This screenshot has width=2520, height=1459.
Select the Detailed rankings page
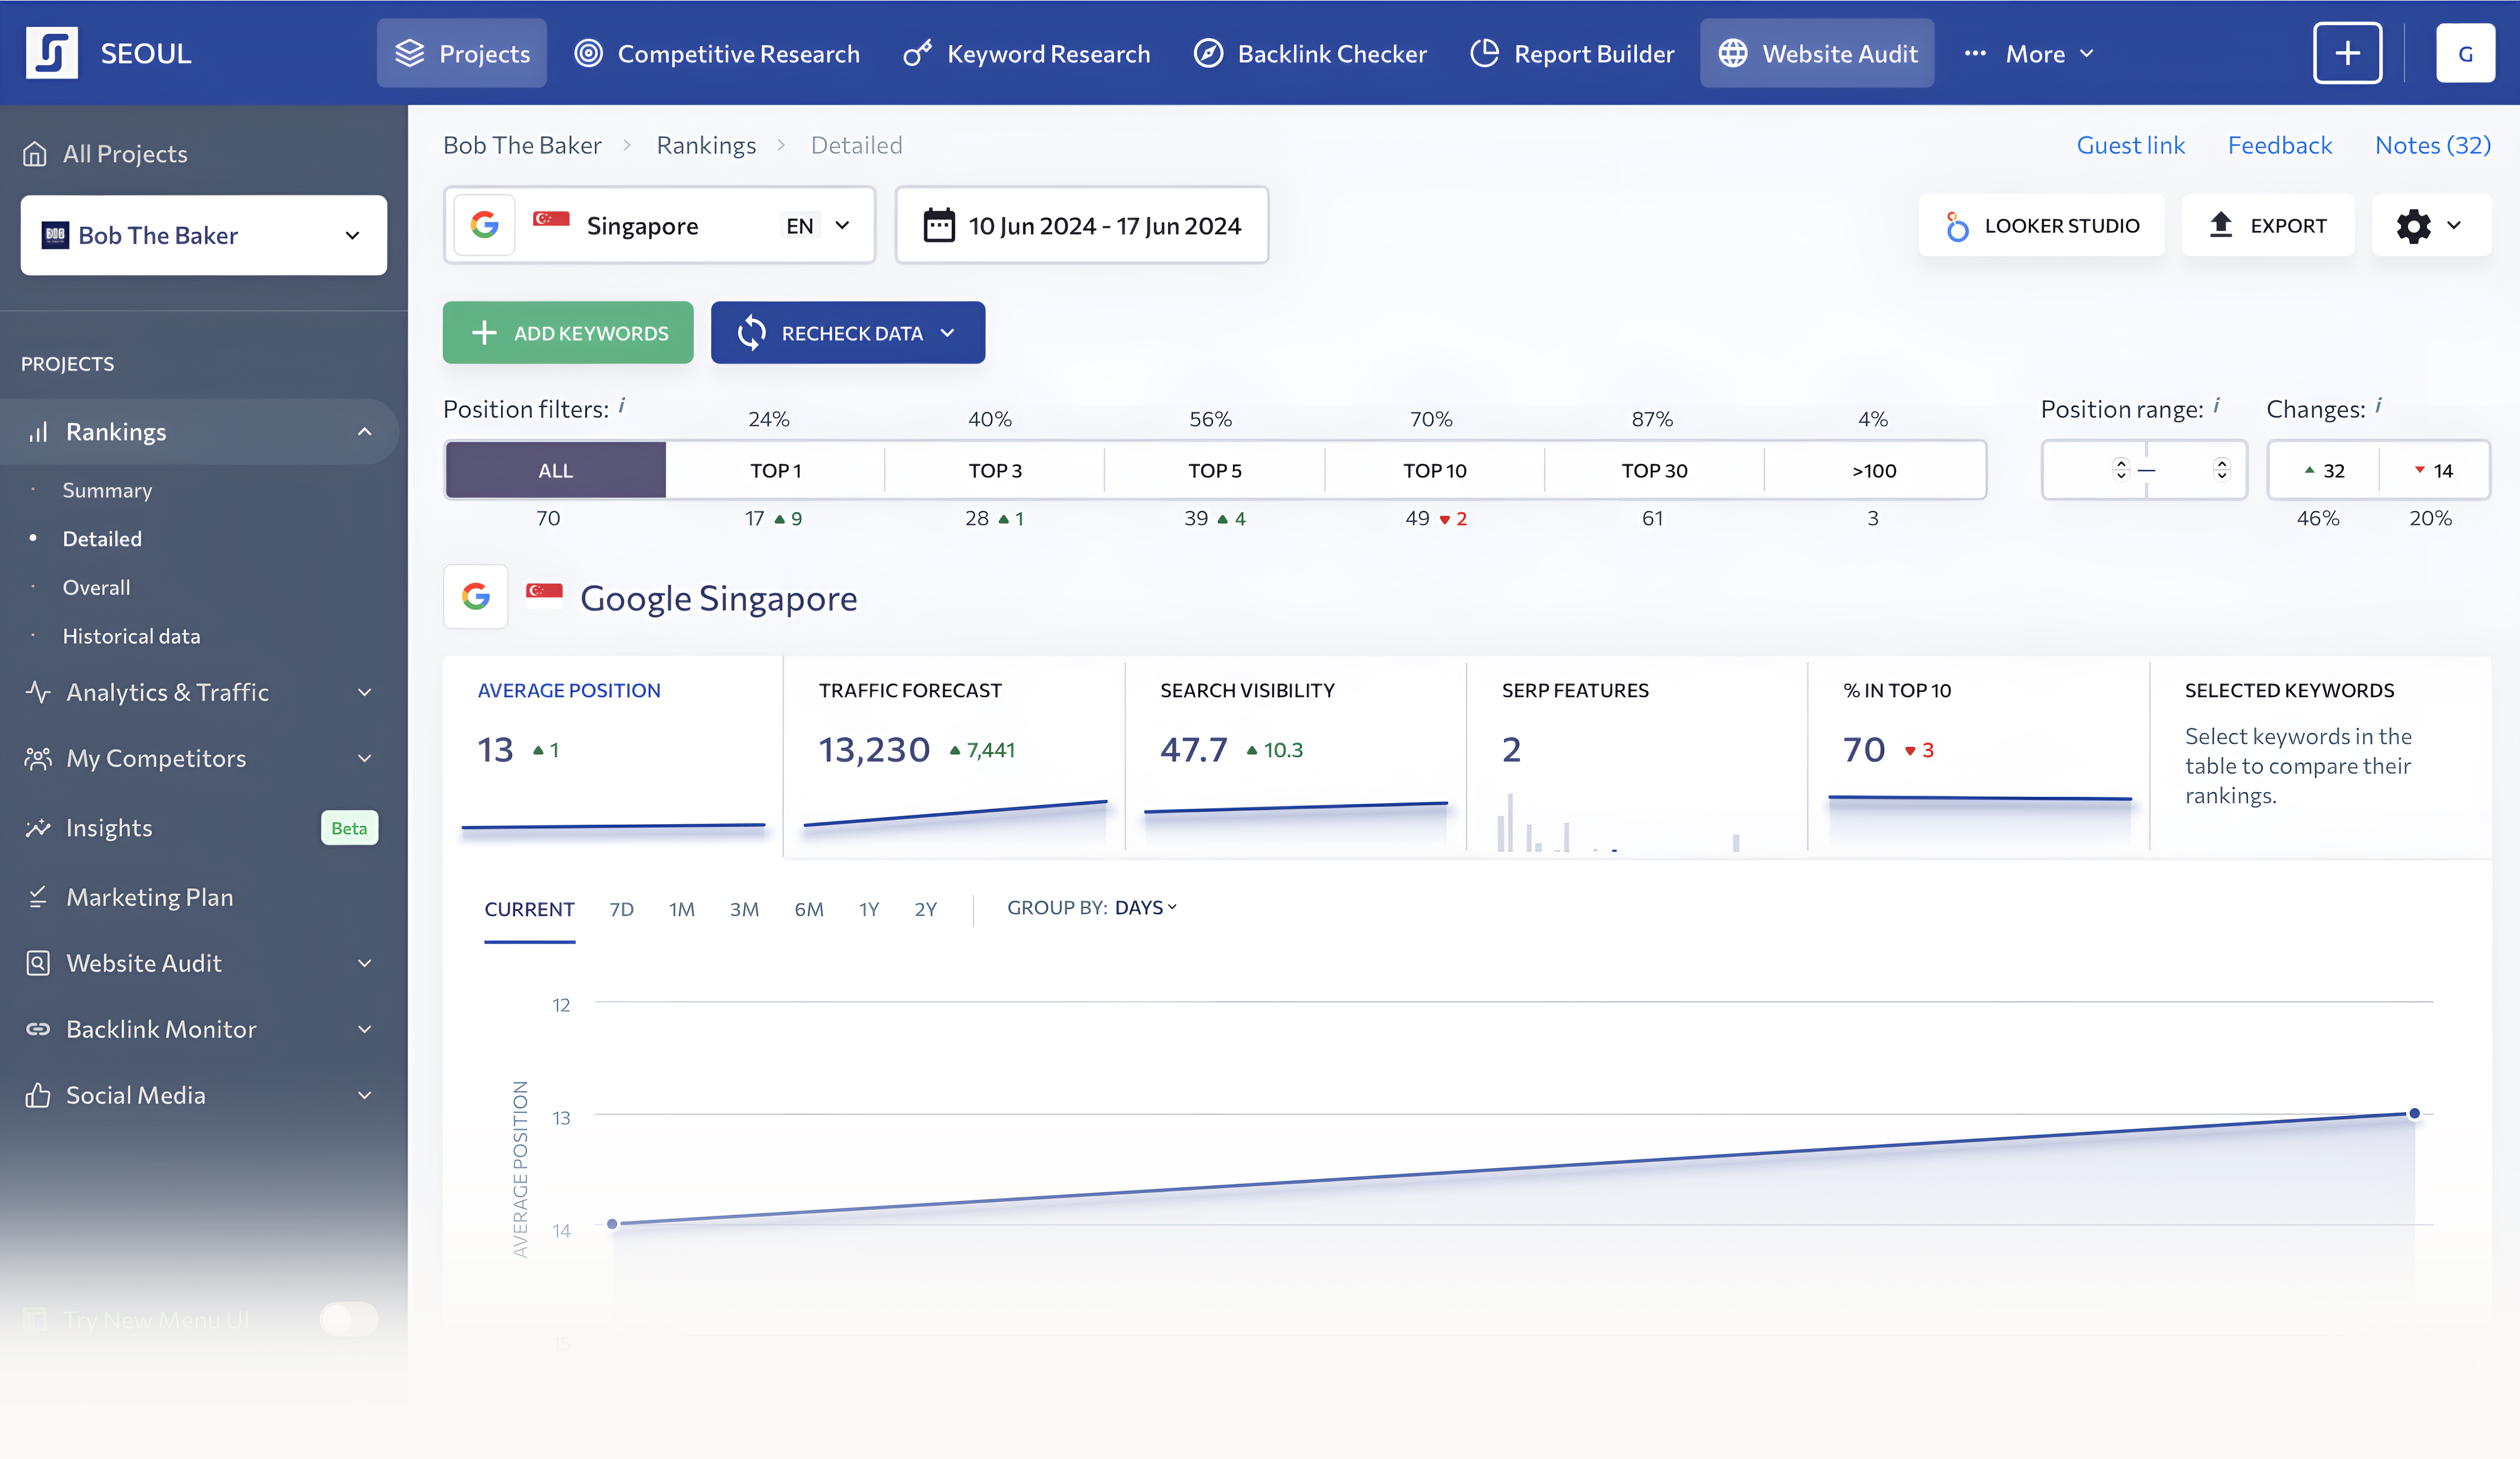(102, 539)
